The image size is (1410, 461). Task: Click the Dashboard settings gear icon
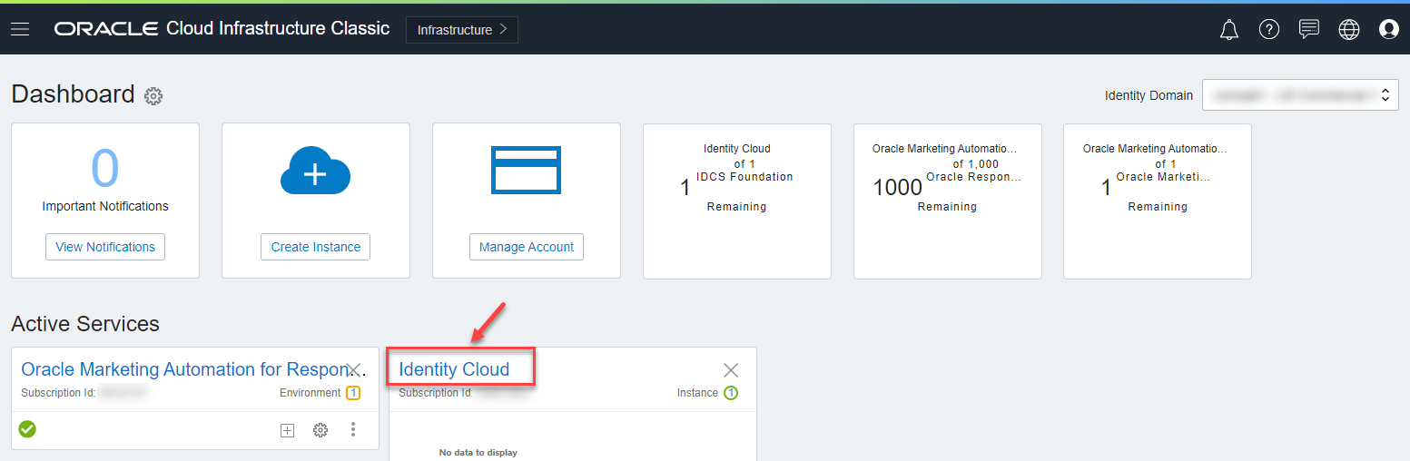pyautogui.click(x=153, y=95)
